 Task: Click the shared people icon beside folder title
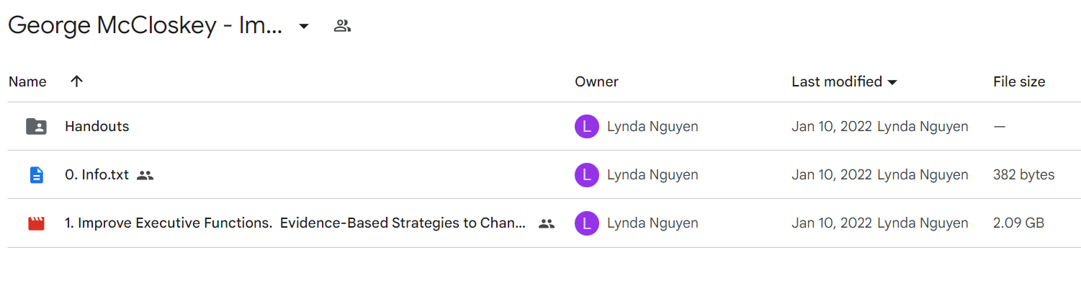pyautogui.click(x=342, y=27)
